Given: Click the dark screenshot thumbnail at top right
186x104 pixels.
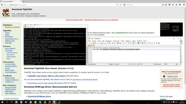Looking at the screenshot, I should [x=171, y=29].
